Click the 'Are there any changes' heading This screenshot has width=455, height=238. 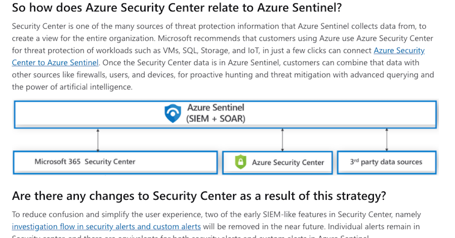[x=199, y=196]
